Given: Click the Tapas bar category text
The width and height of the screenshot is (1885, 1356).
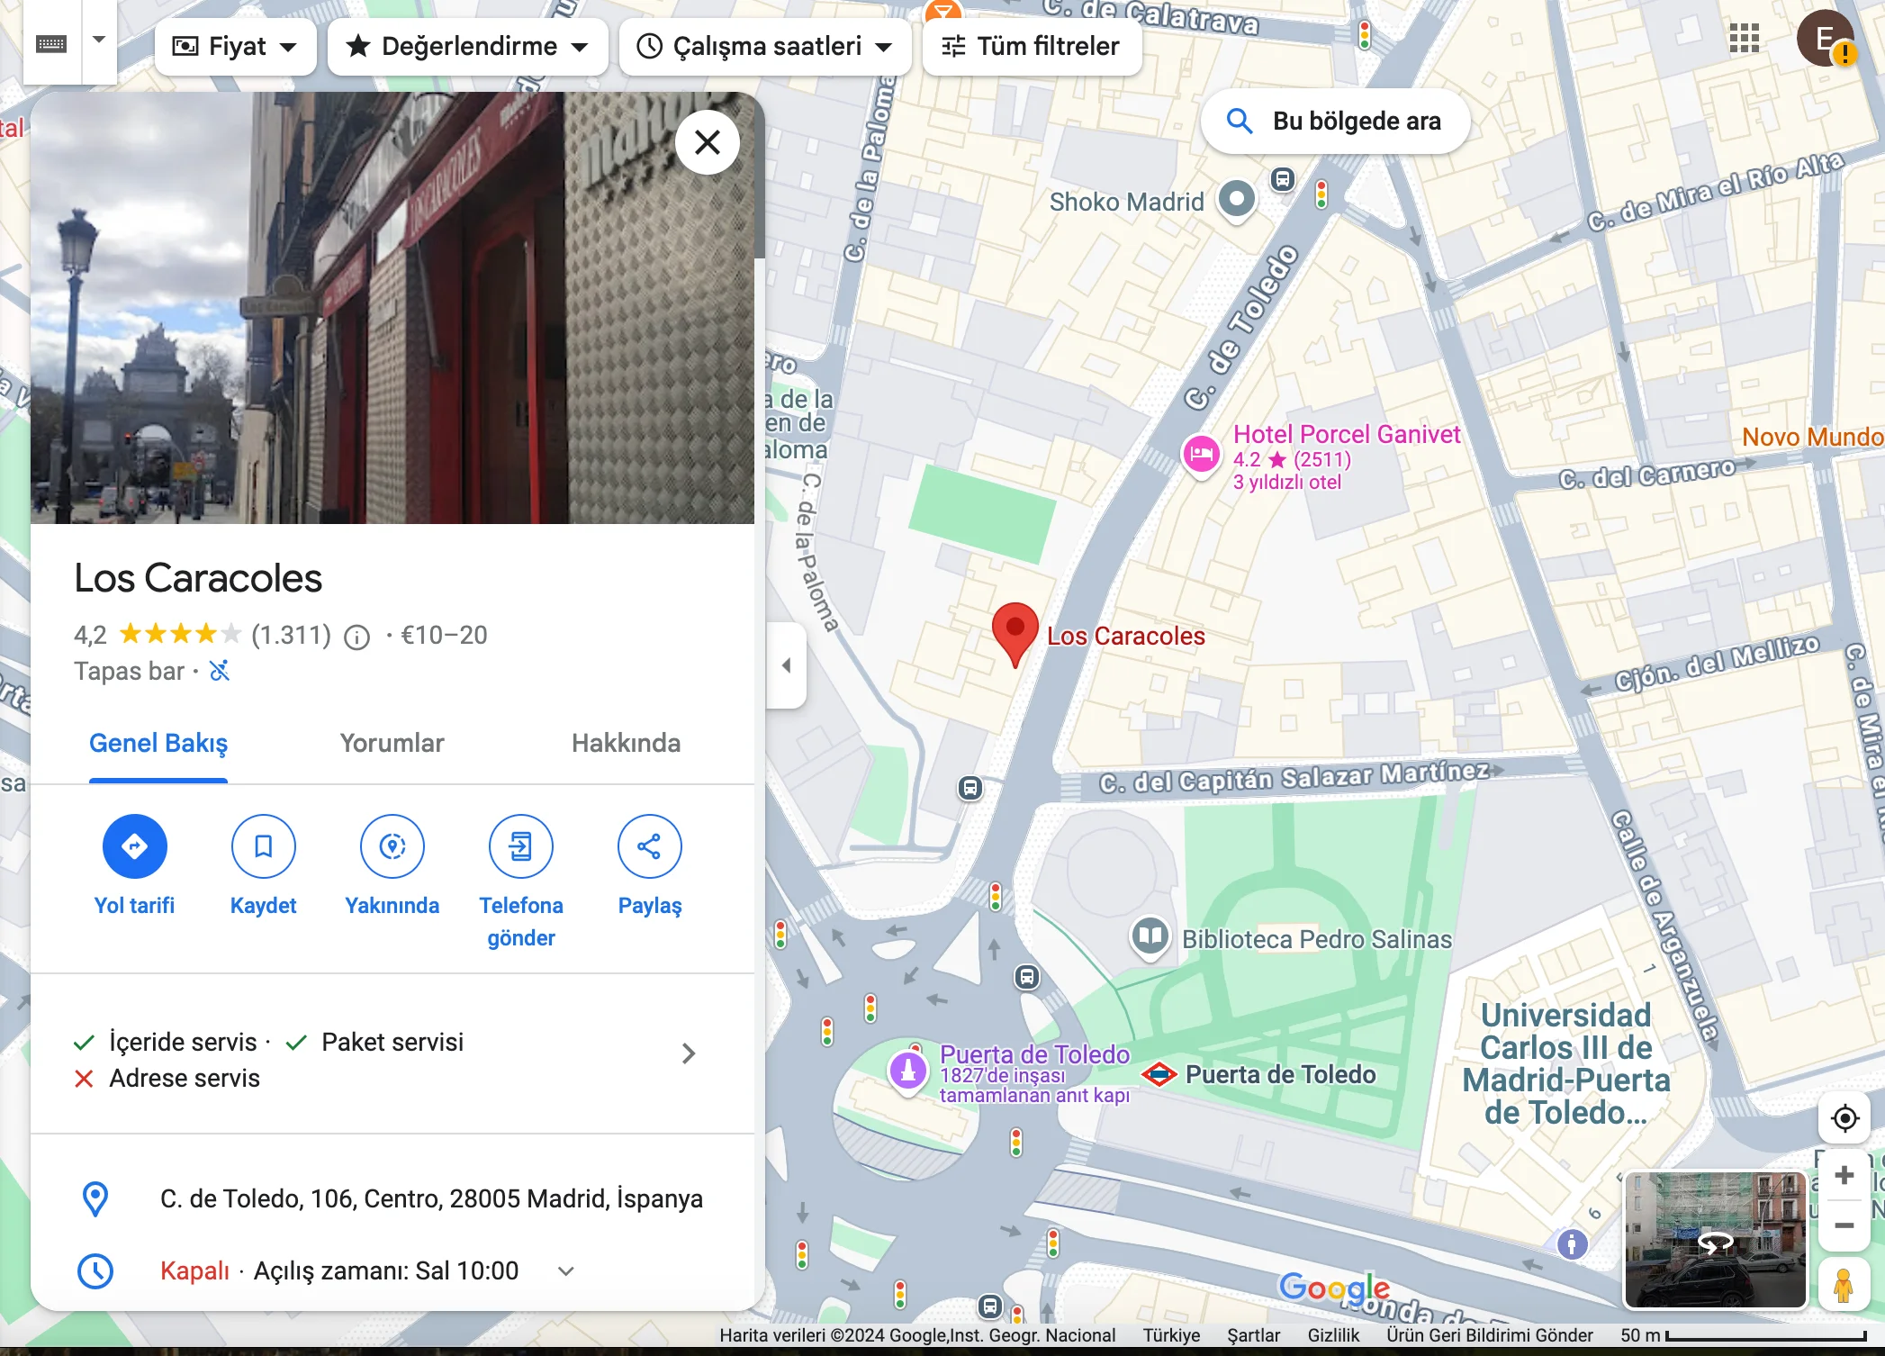Looking at the screenshot, I should (x=129, y=672).
